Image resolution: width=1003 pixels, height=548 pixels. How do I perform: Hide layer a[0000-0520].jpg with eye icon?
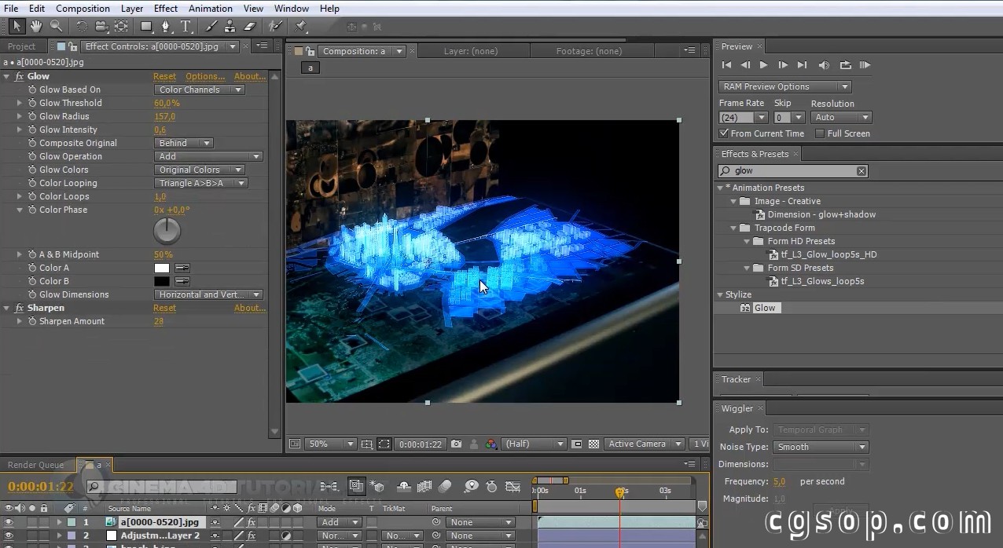click(x=9, y=522)
